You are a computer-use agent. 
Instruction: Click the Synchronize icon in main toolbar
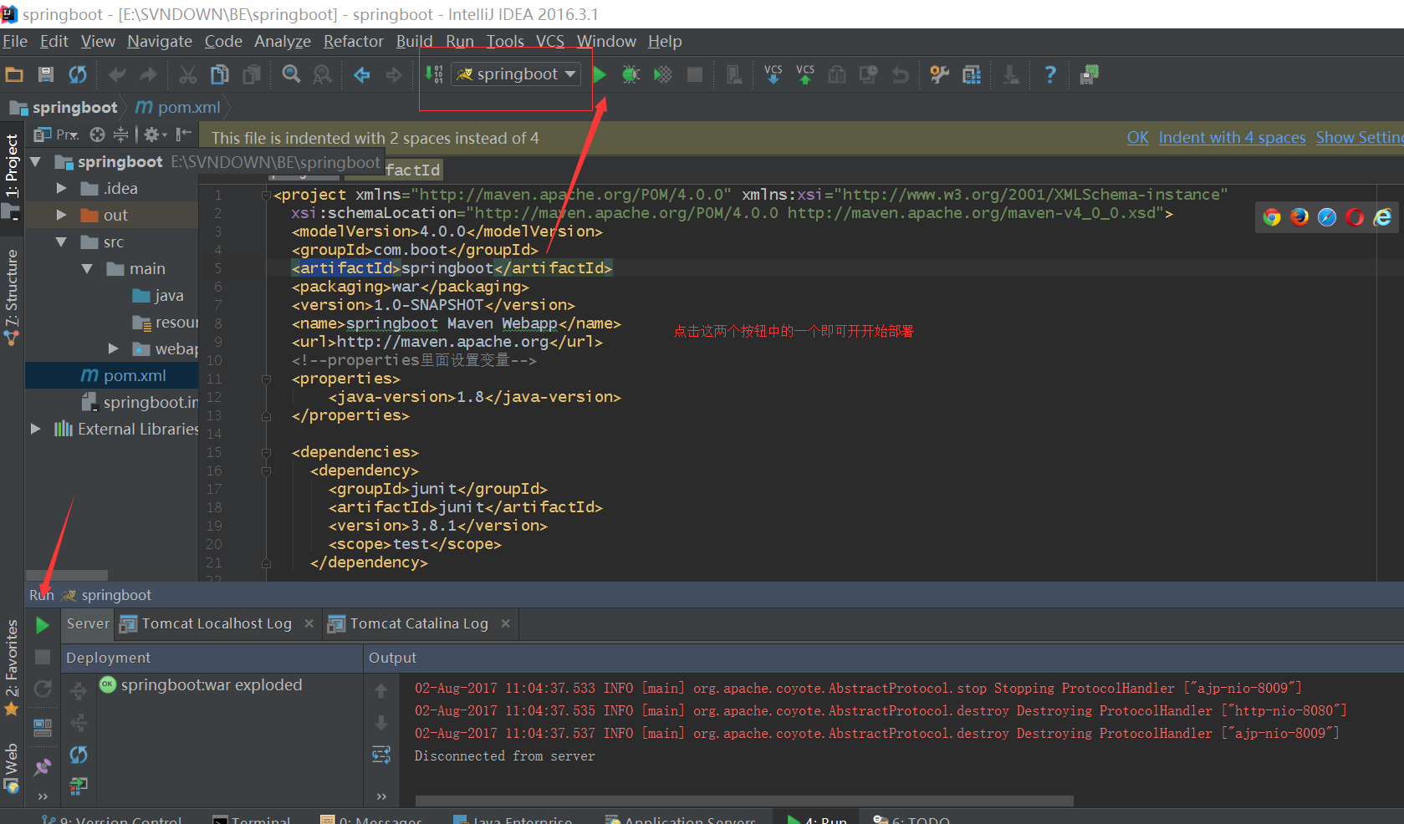78,74
